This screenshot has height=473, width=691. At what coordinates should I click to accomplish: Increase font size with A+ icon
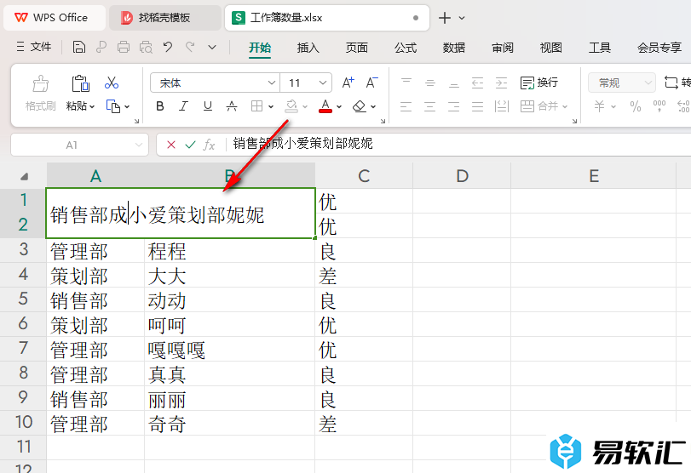[348, 83]
